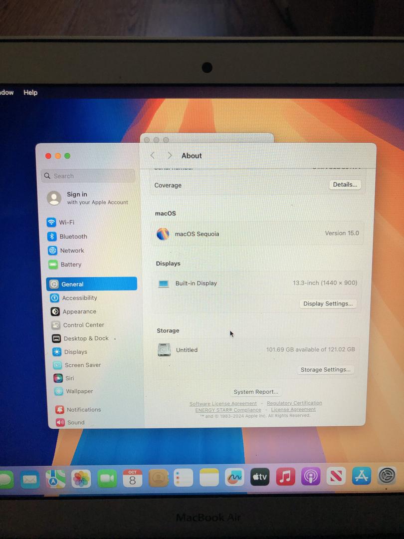Open Regulatory Certification link
Viewport: 404px width, 539px height.
(294, 403)
